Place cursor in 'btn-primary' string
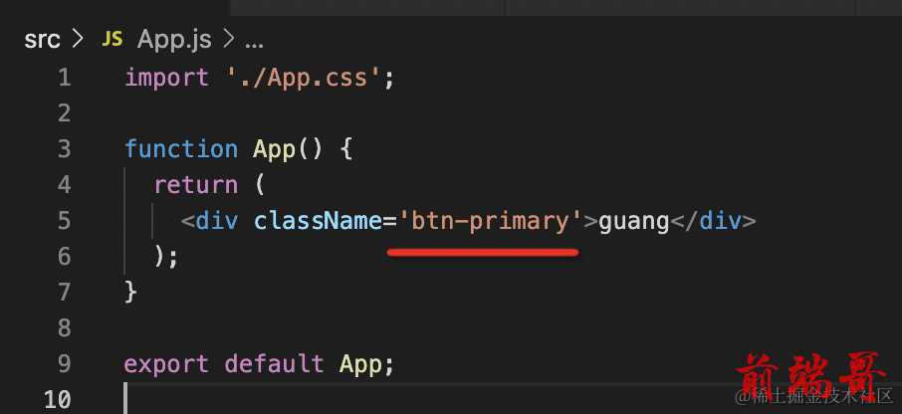902x414 pixels. pos(491,221)
